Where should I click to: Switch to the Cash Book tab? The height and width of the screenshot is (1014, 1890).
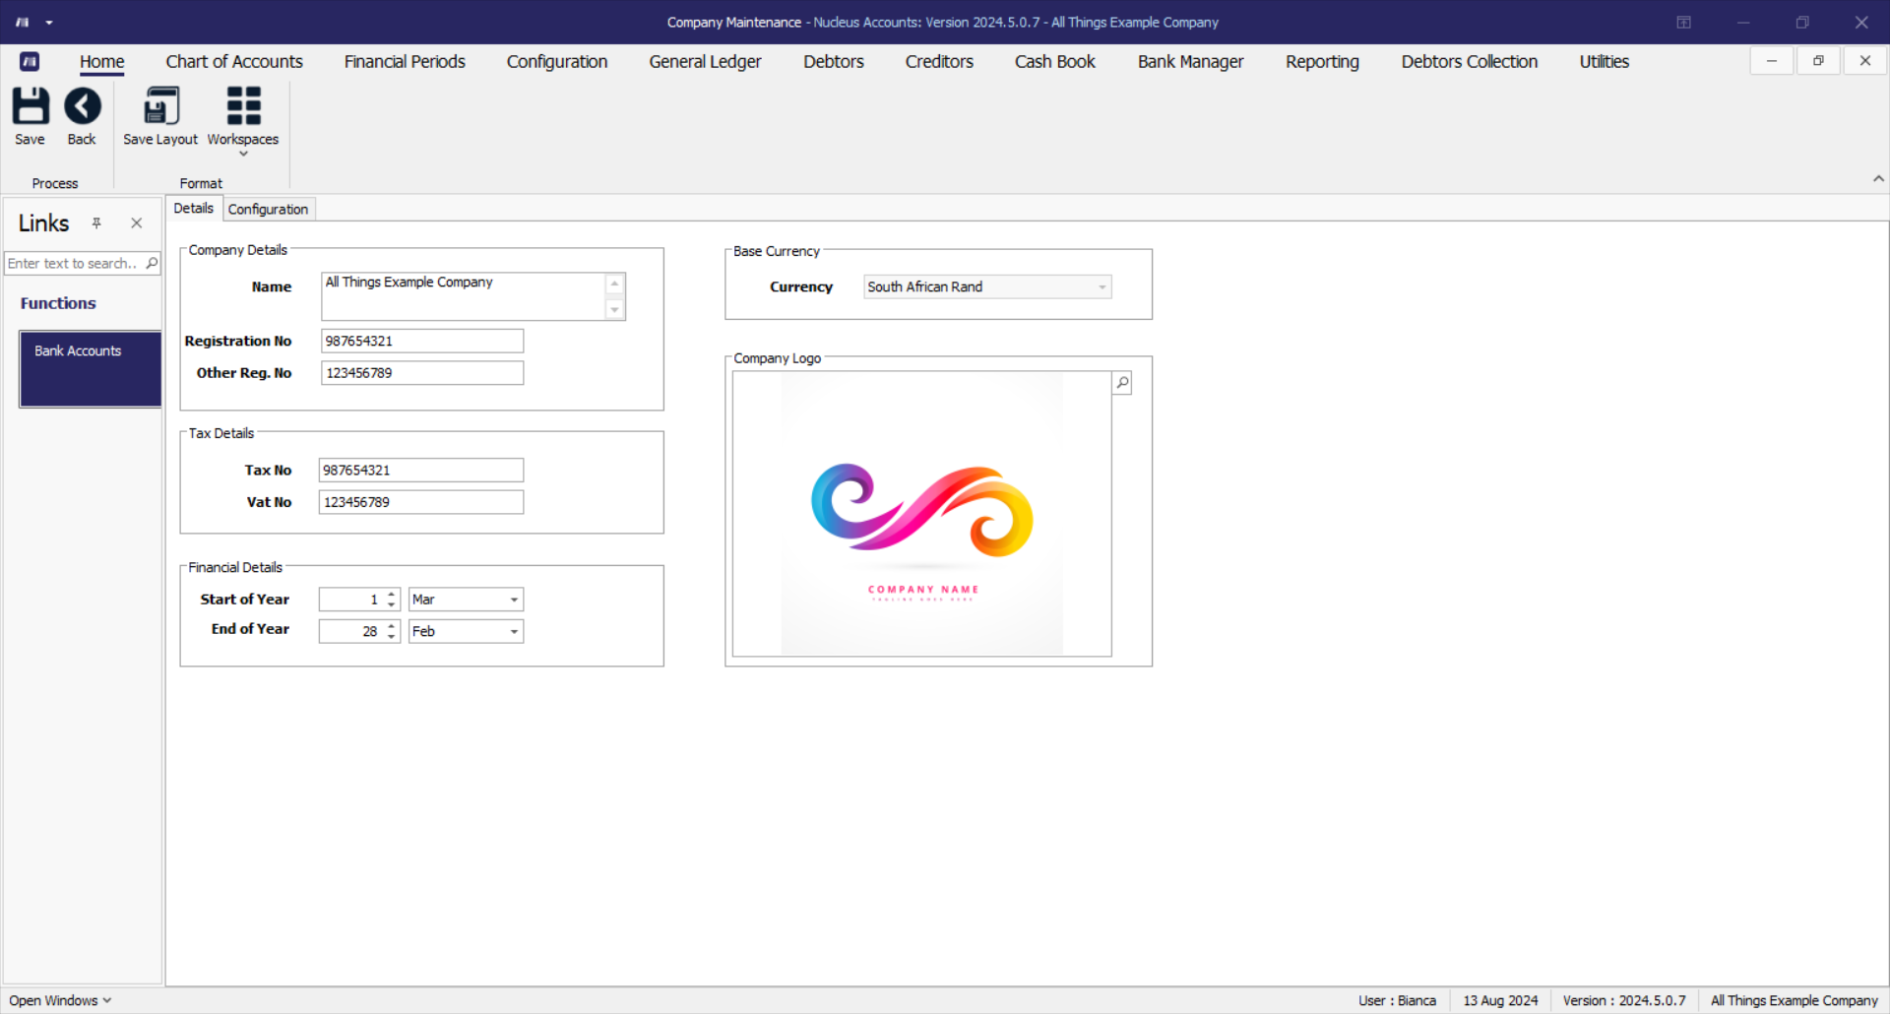pos(1055,61)
